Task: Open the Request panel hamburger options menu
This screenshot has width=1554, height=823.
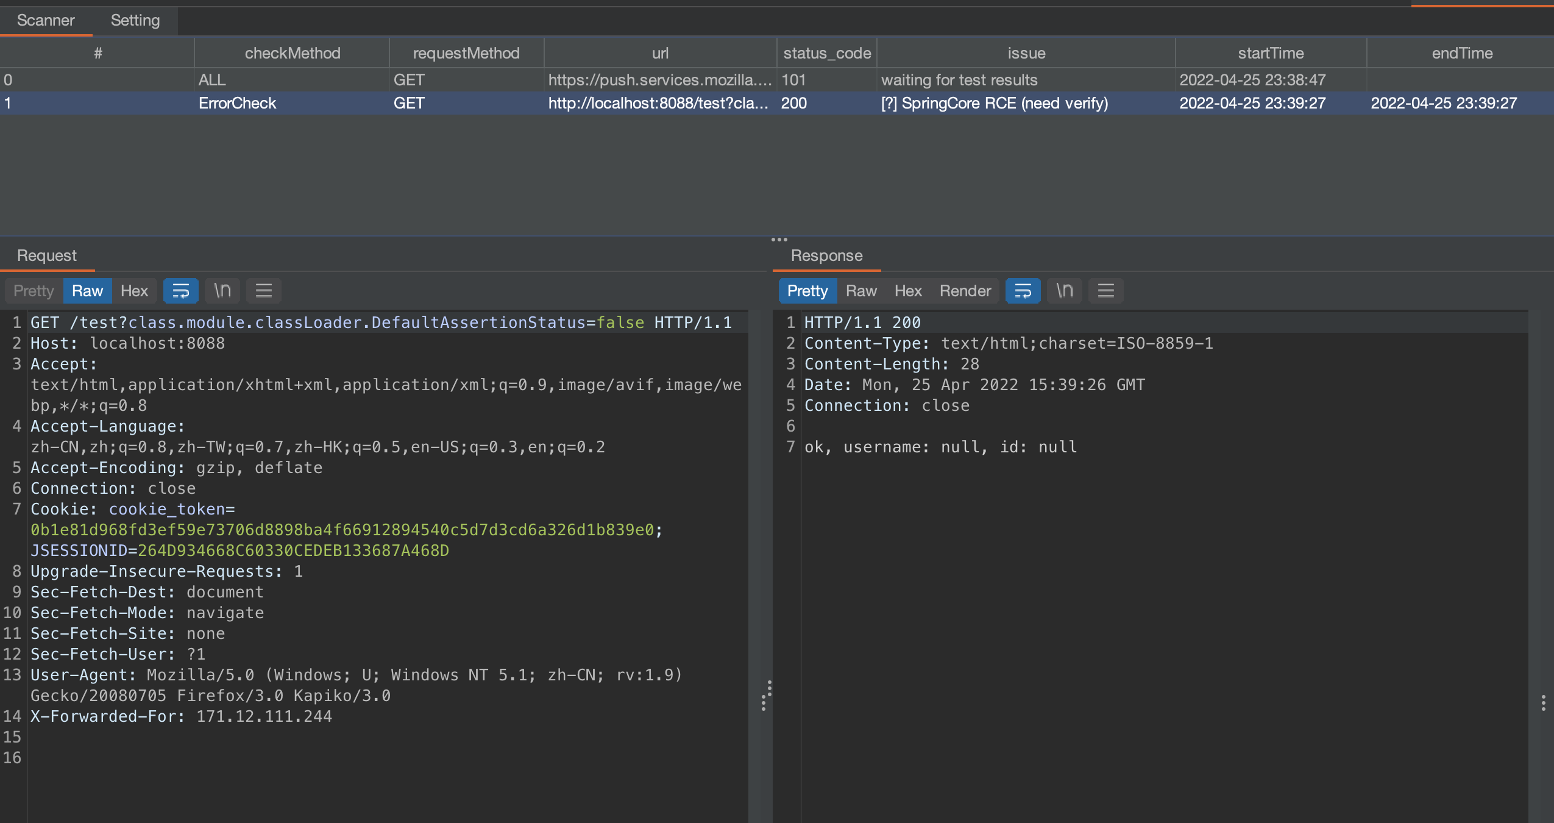Action: [x=263, y=291]
